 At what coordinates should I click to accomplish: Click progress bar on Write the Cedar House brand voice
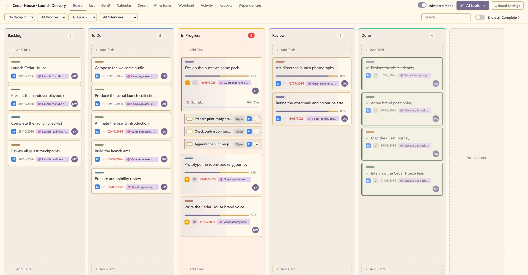[217, 215]
